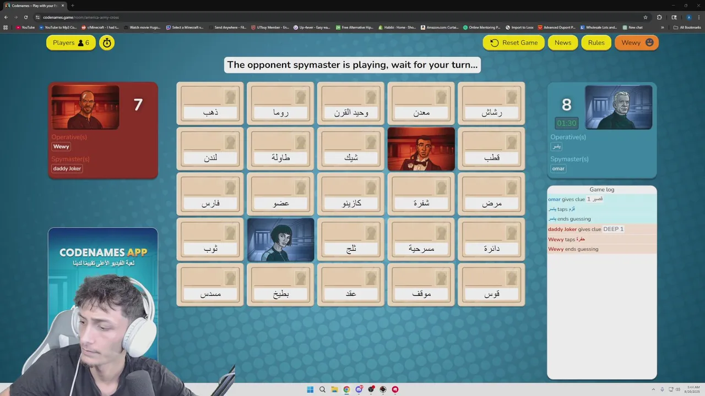The width and height of the screenshot is (705, 396).
Task: Select the موقف word card
Action: [421, 285]
